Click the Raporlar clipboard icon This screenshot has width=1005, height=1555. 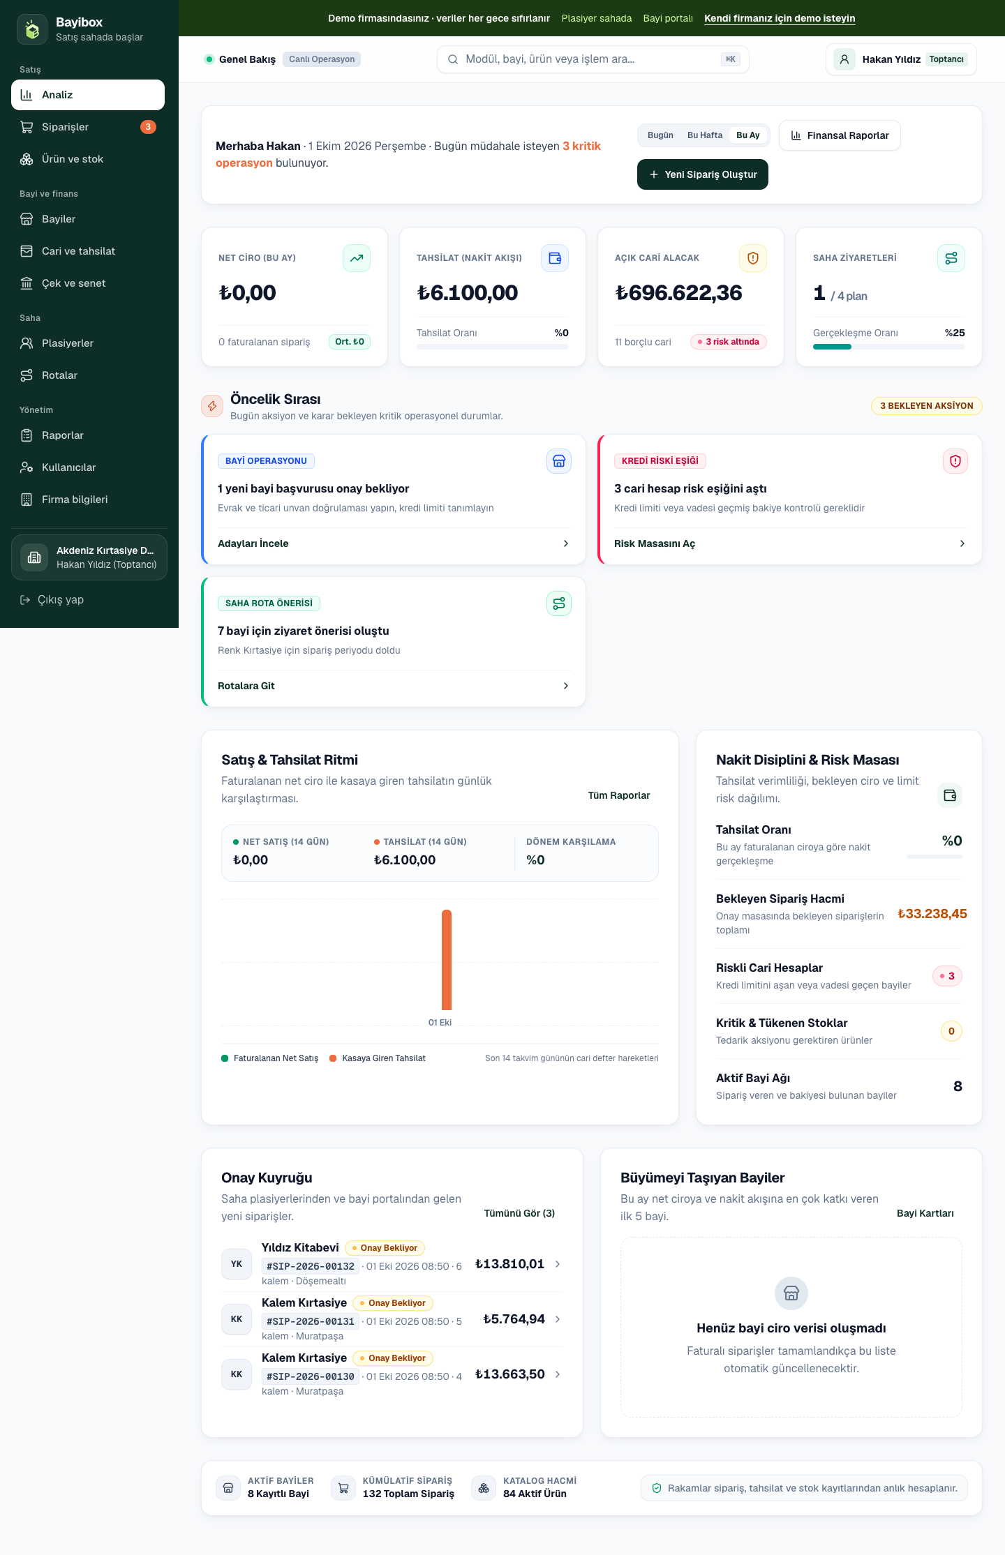click(x=27, y=435)
